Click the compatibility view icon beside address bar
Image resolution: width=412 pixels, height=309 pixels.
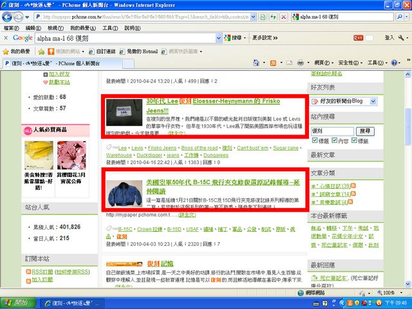click(263, 17)
